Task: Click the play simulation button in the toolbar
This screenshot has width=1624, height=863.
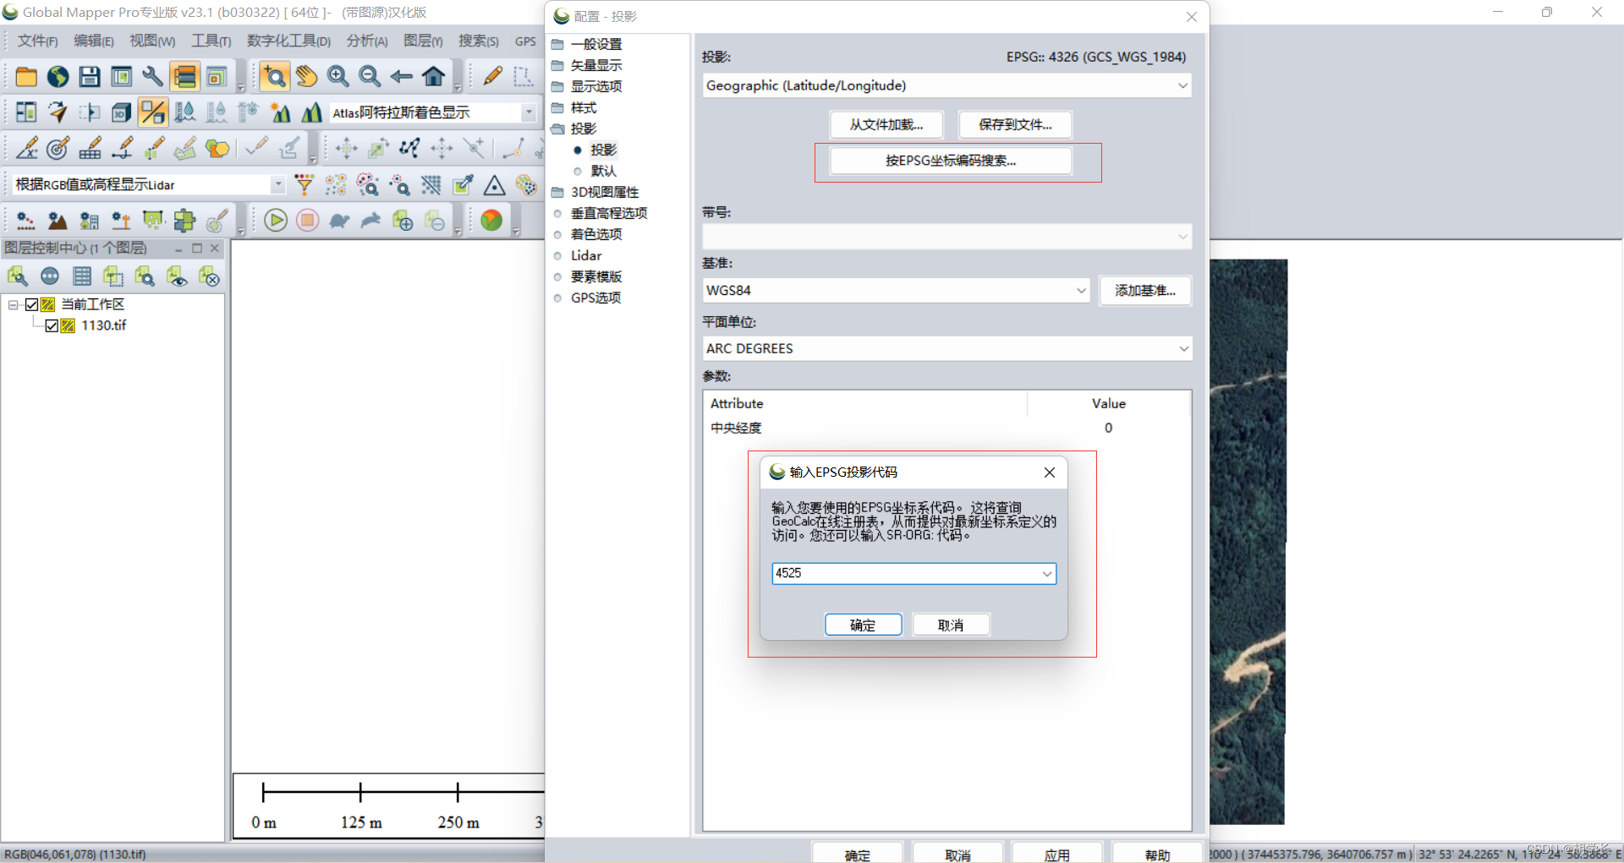Action: [x=276, y=220]
